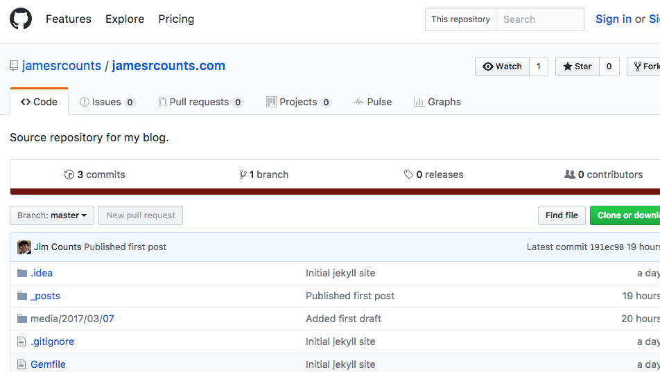Click the Star button
660x372 pixels.
(577, 67)
